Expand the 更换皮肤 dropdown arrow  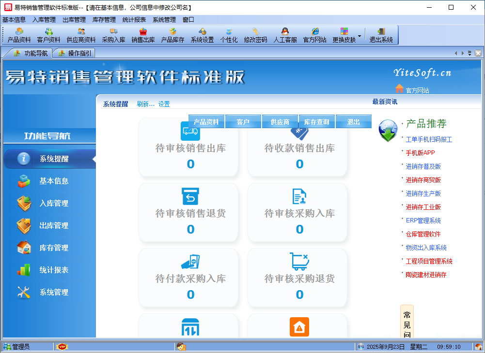[360, 36]
